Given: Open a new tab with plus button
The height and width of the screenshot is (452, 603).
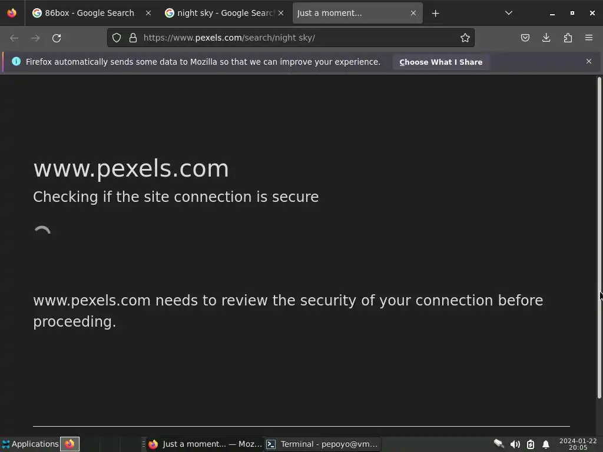Looking at the screenshot, I should point(435,14).
